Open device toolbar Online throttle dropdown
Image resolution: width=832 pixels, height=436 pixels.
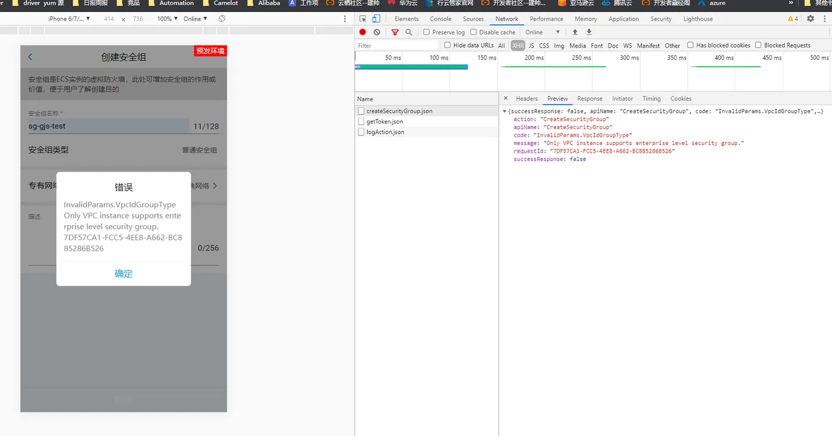(196, 19)
